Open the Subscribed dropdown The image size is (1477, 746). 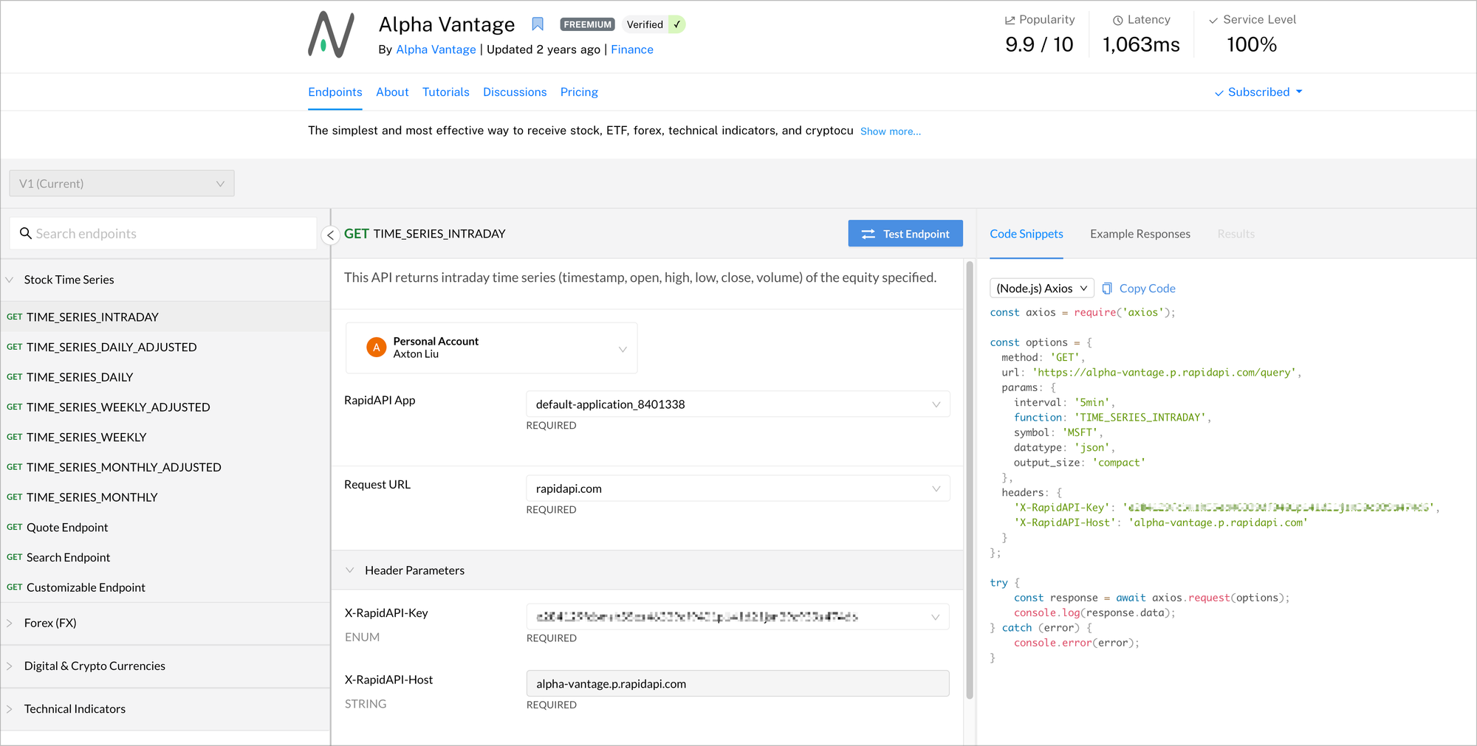pos(1258,92)
